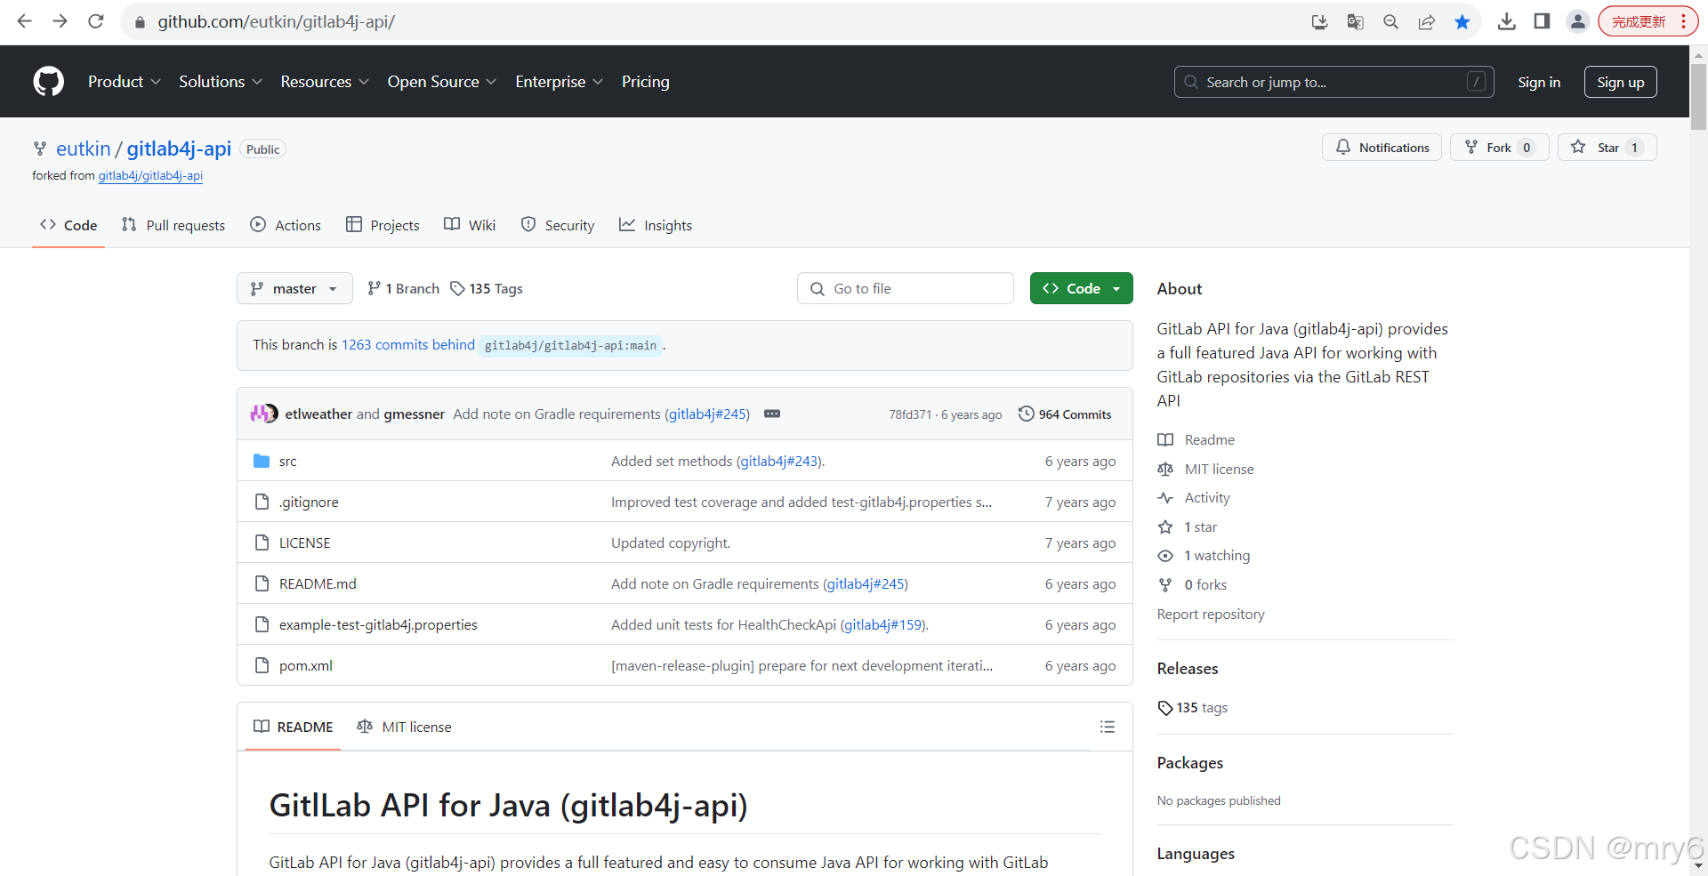Click the site lock icon in address bar
The image size is (1708, 876).
click(140, 21)
